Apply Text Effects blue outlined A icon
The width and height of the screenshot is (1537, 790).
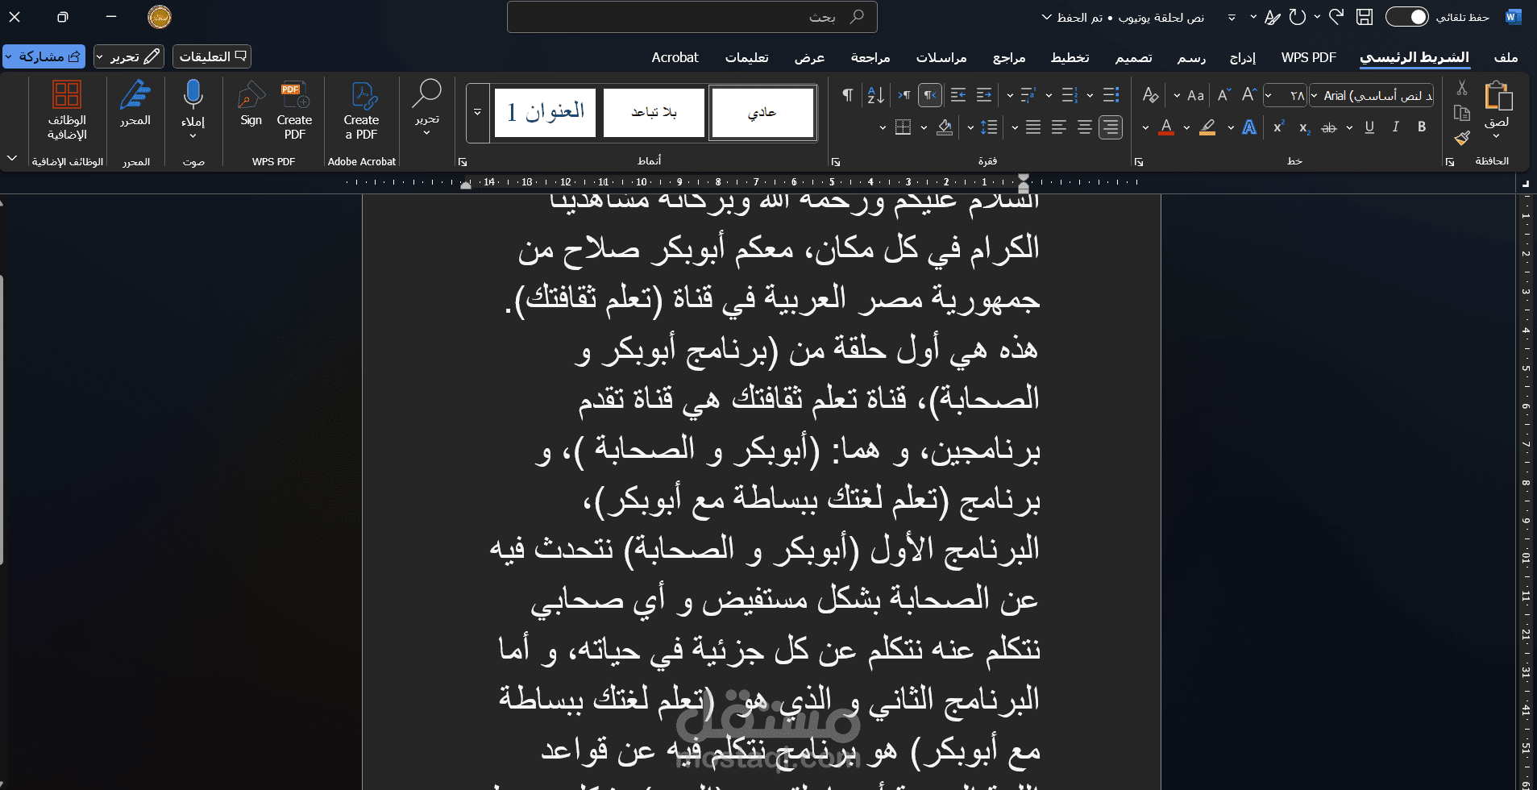pyautogui.click(x=1249, y=127)
